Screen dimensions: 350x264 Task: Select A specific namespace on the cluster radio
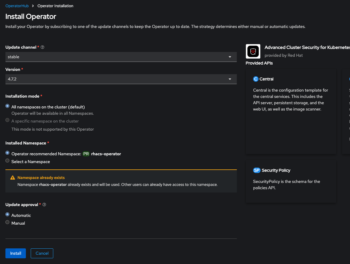click(7, 120)
